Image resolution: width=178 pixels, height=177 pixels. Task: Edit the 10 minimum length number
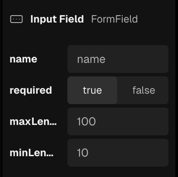pos(118,153)
